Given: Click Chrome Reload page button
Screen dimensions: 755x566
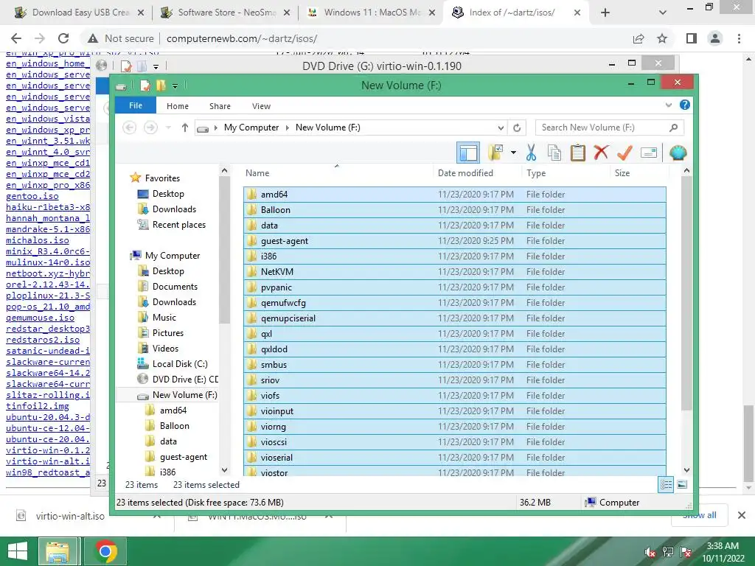Looking at the screenshot, I should [x=63, y=38].
